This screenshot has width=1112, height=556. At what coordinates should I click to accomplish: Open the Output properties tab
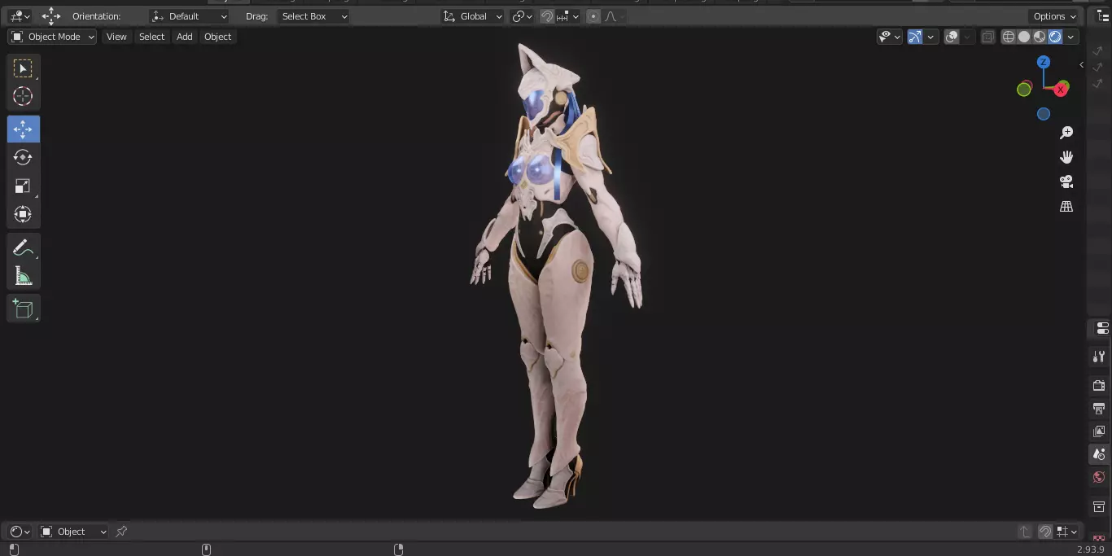pyautogui.click(x=1099, y=408)
